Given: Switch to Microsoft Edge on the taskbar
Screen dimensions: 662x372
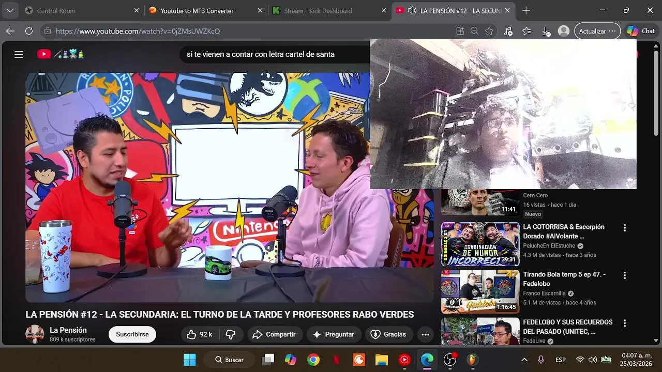Looking at the screenshot, I should coord(427,360).
